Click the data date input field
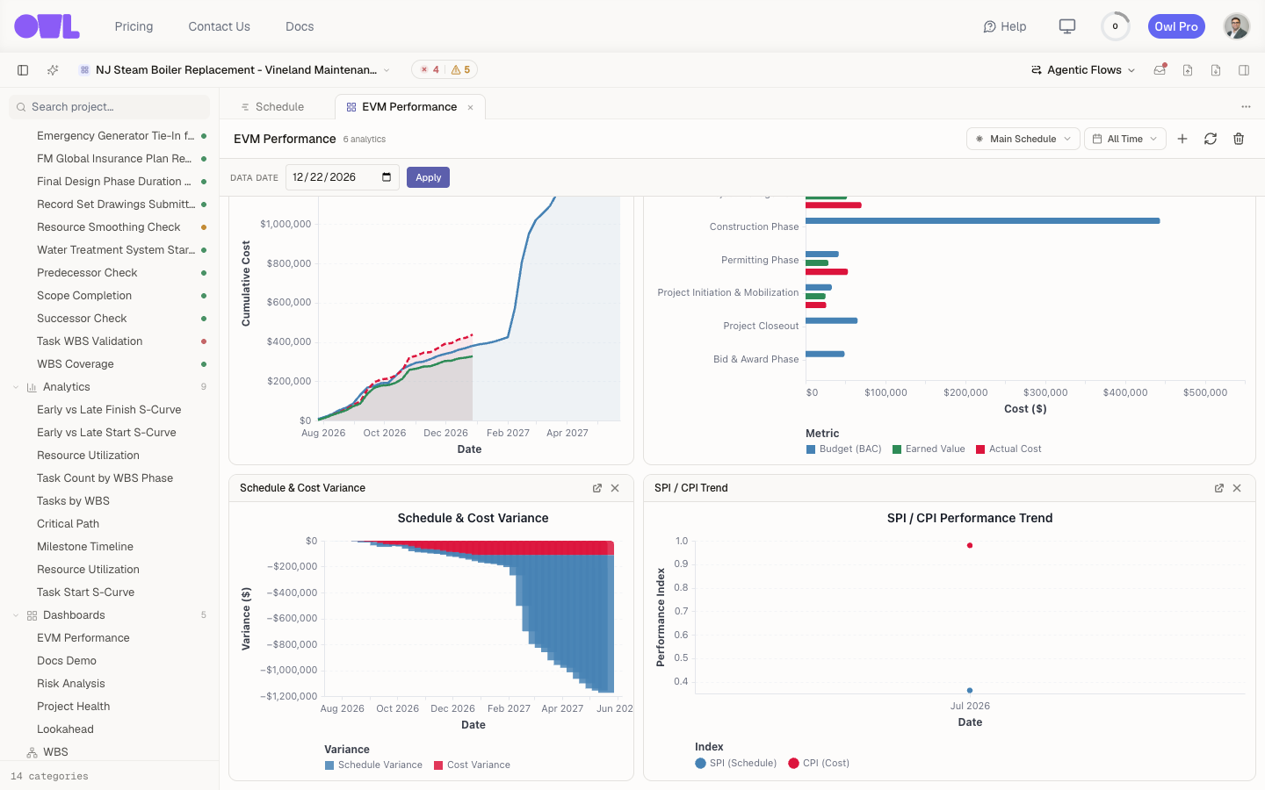1265x790 pixels. [x=343, y=177]
